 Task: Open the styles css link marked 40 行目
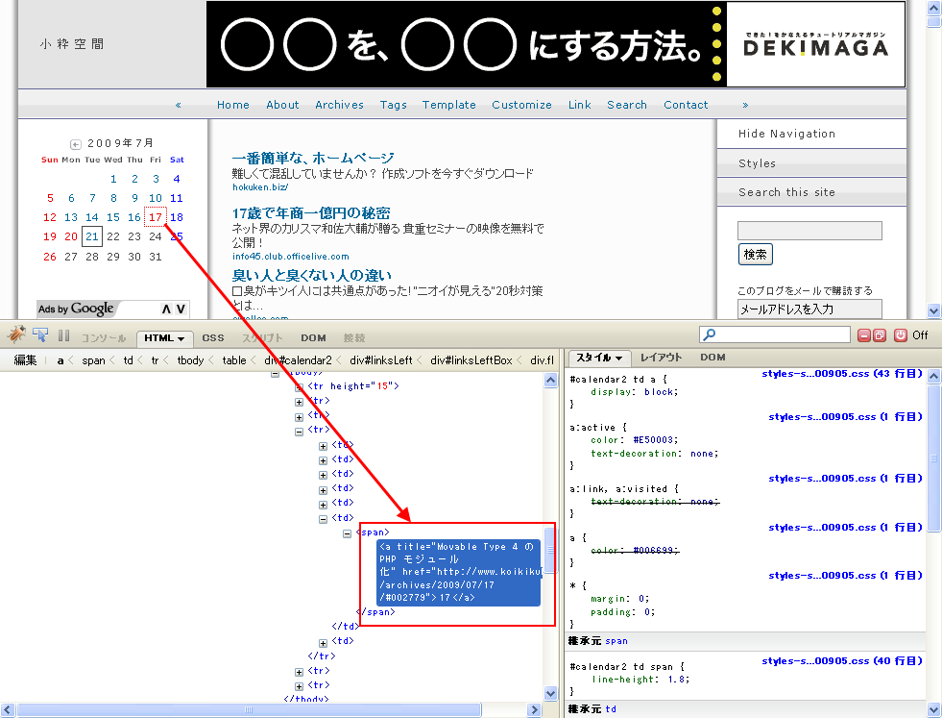[842, 661]
